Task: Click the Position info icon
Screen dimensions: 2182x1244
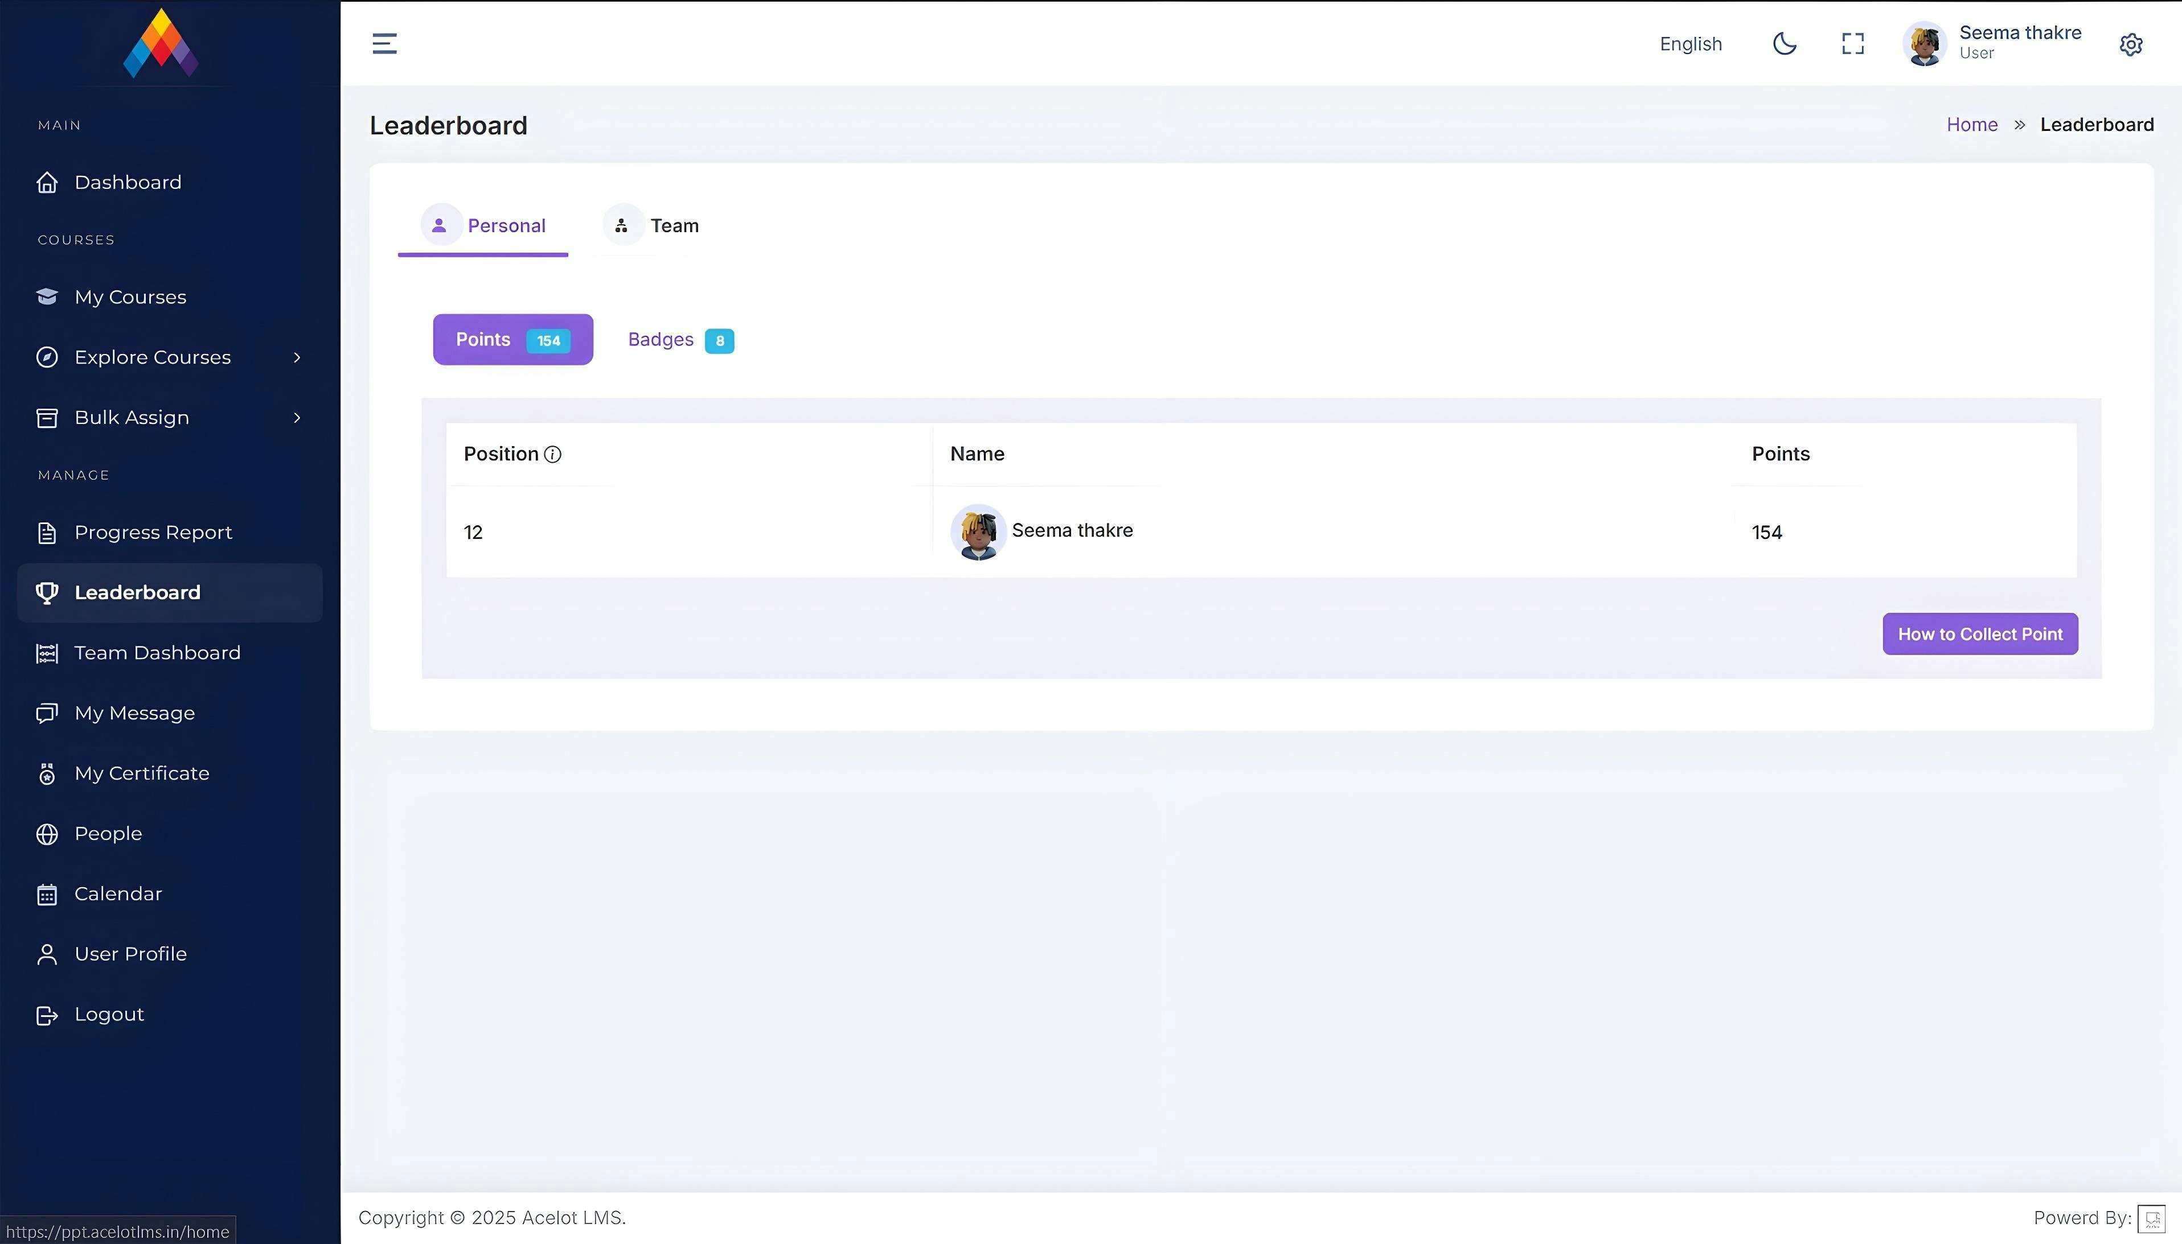Action: (x=553, y=455)
